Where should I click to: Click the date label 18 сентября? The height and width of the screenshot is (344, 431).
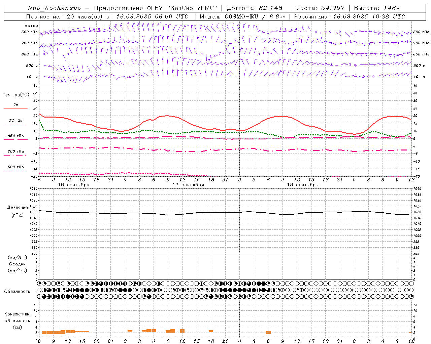(303, 185)
